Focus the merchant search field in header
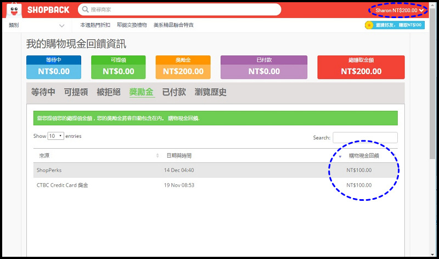This screenshot has height=259, width=439. (x=179, y=9)
